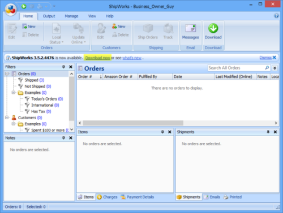The width and height of the screenshot is (283, 213).
Task: Follow the 'Download now' link
Action: click(x=97, y=58)
